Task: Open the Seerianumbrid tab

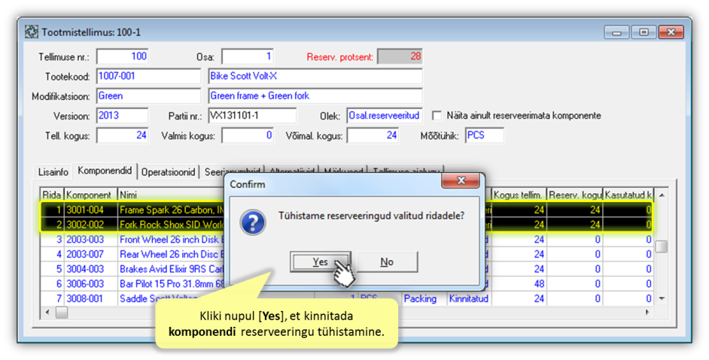Action: (x=233, y=171)
